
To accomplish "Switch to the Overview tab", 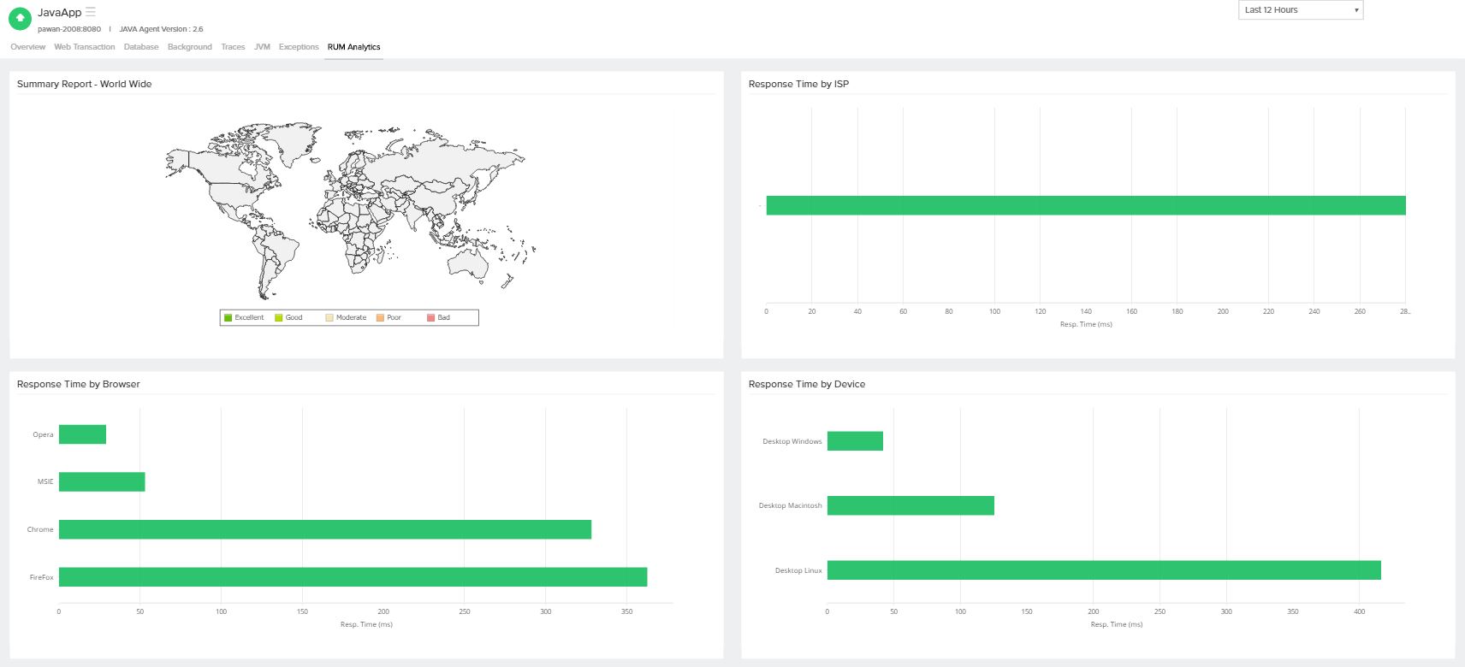I will pos(27,47).
